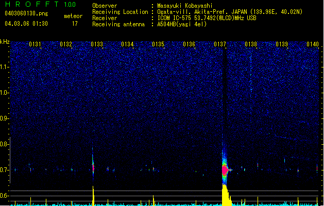Click the ICOM IC-575 receiver text

pos(207,18)
